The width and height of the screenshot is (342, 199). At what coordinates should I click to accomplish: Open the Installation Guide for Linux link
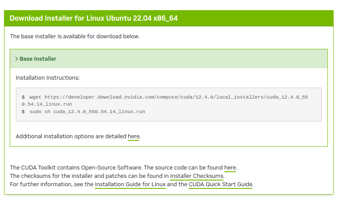tap(130, 184)
